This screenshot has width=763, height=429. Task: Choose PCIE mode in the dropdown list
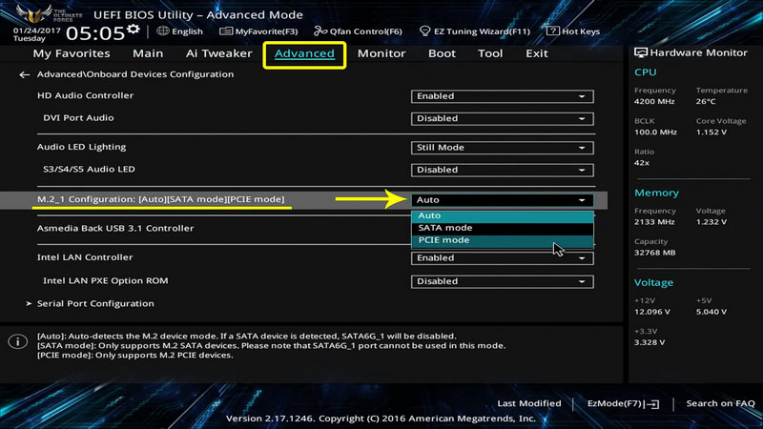point(503,240)
